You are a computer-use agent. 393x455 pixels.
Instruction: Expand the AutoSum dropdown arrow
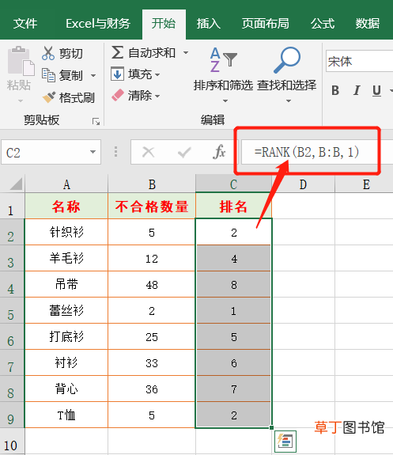pyautogui.click(x=186, y=53)
